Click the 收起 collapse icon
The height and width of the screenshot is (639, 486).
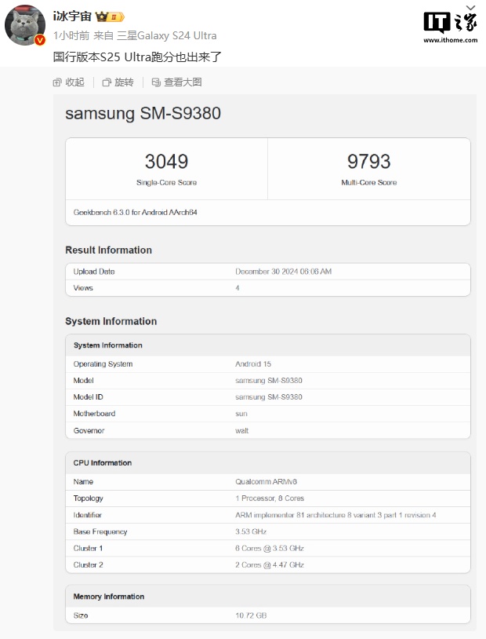pos(57,82)
